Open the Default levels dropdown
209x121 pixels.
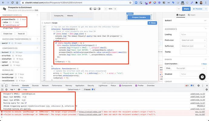[74, 89]
